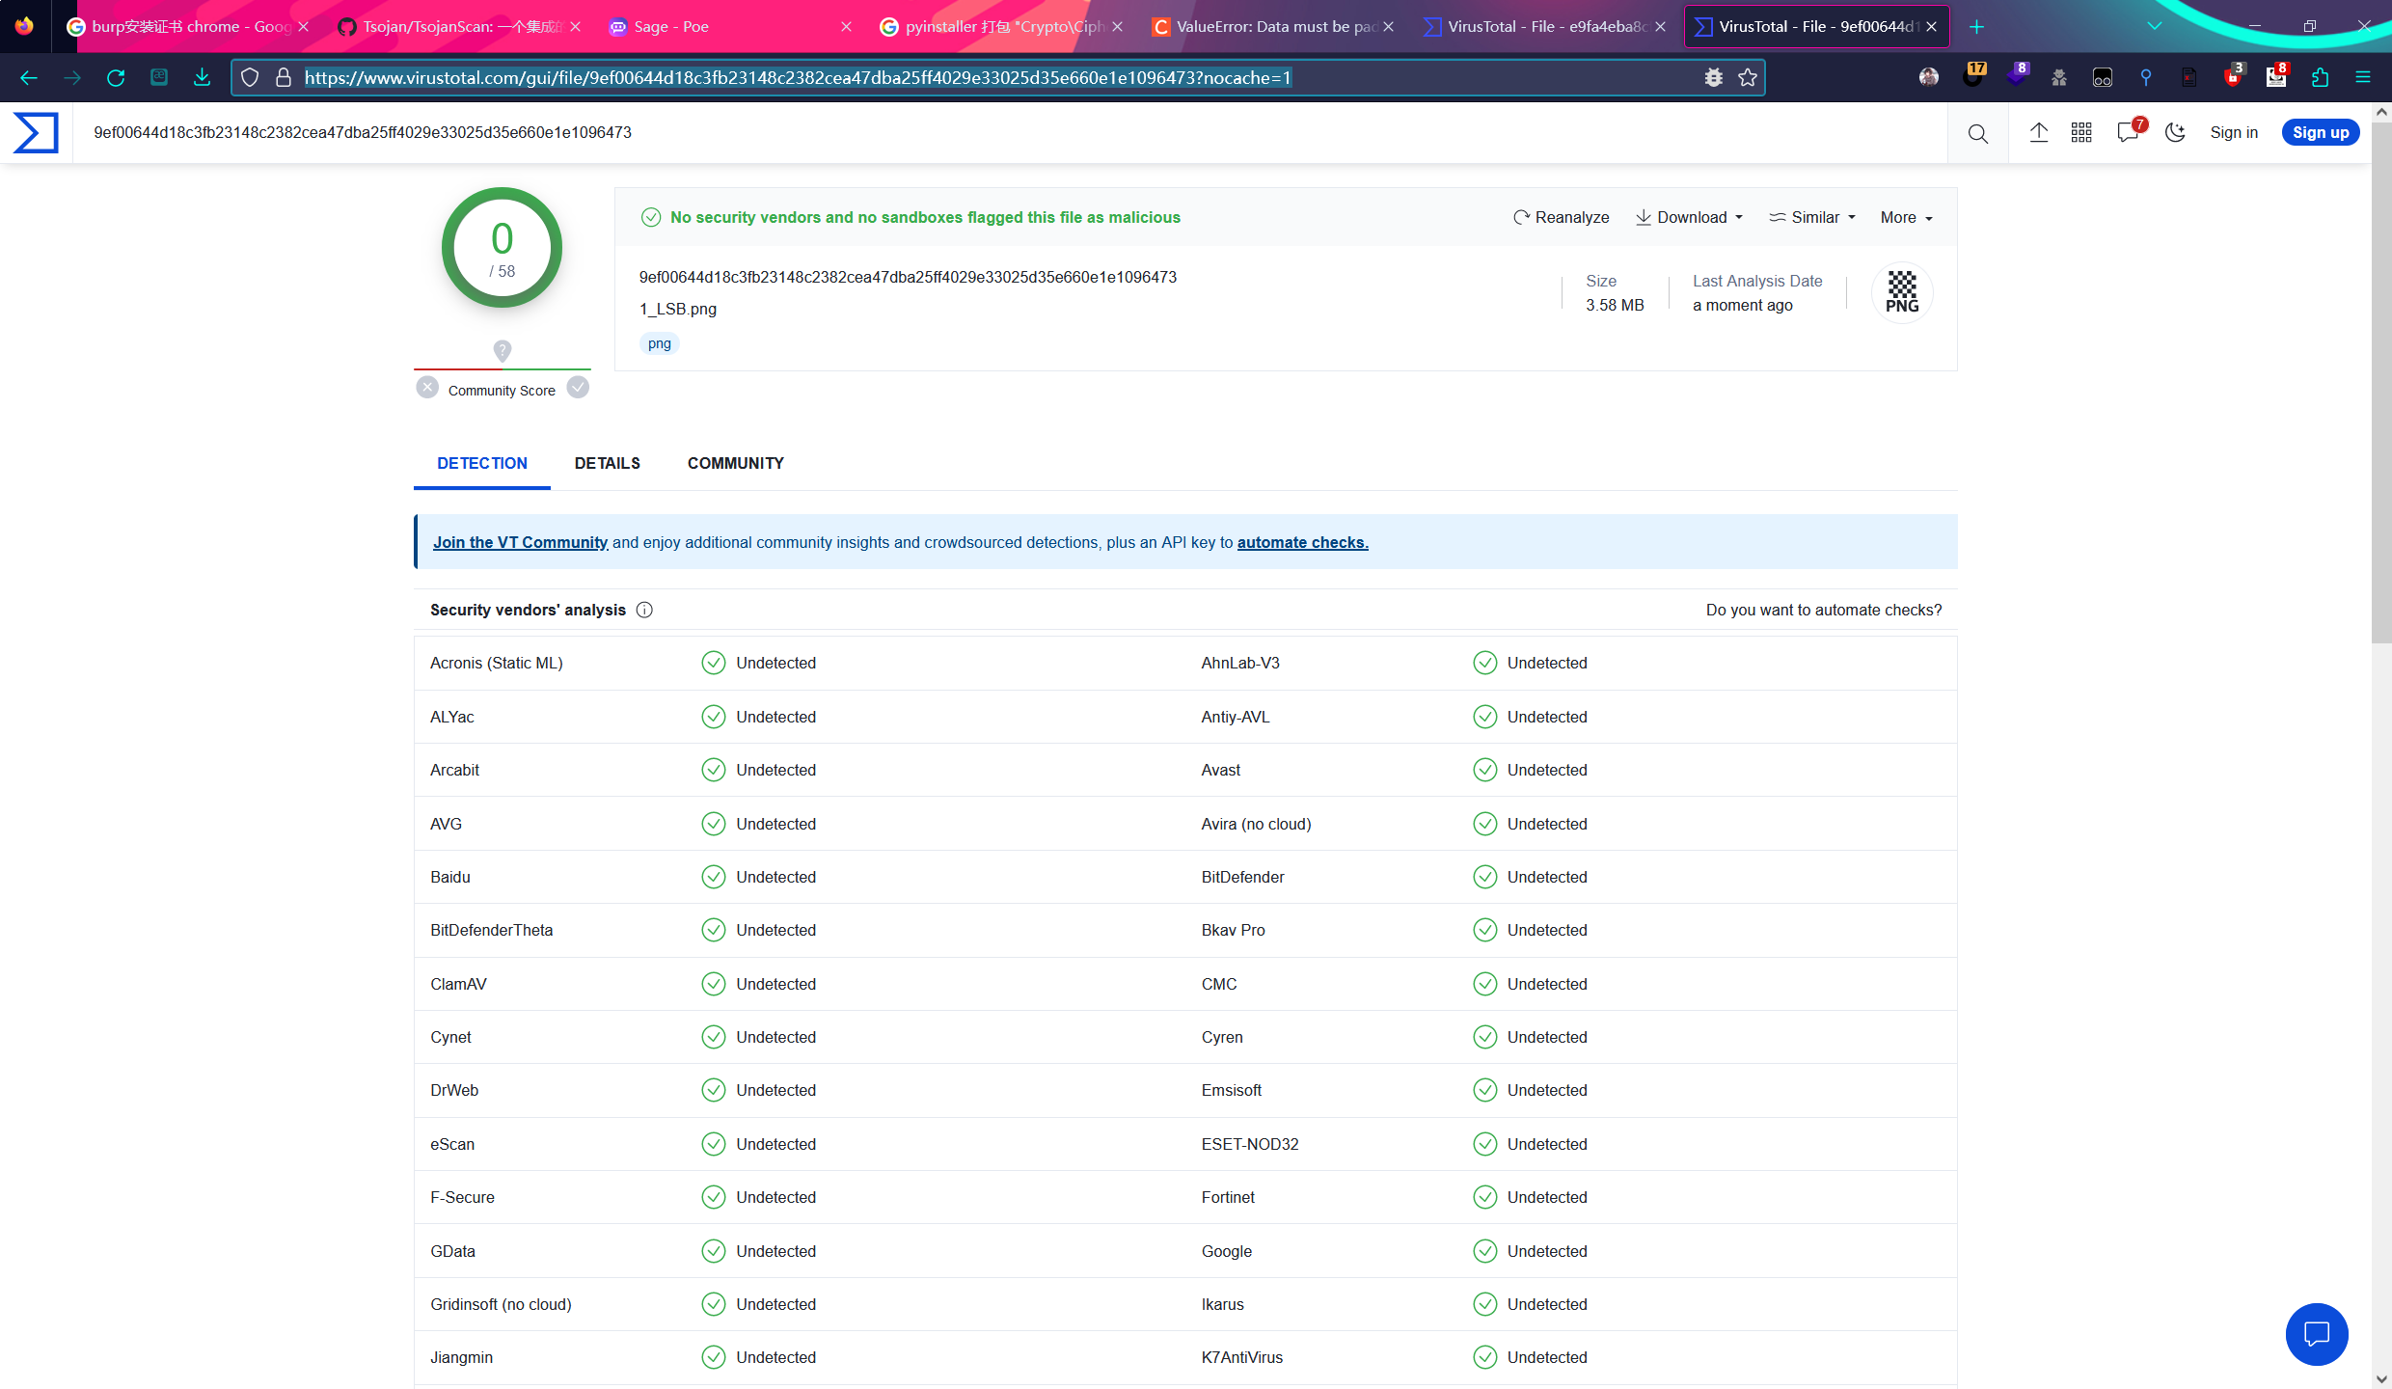Switch to the Sage - Poe browser tab
Viewport: 2392px width, 1389px height.
(x=729, y=26)
